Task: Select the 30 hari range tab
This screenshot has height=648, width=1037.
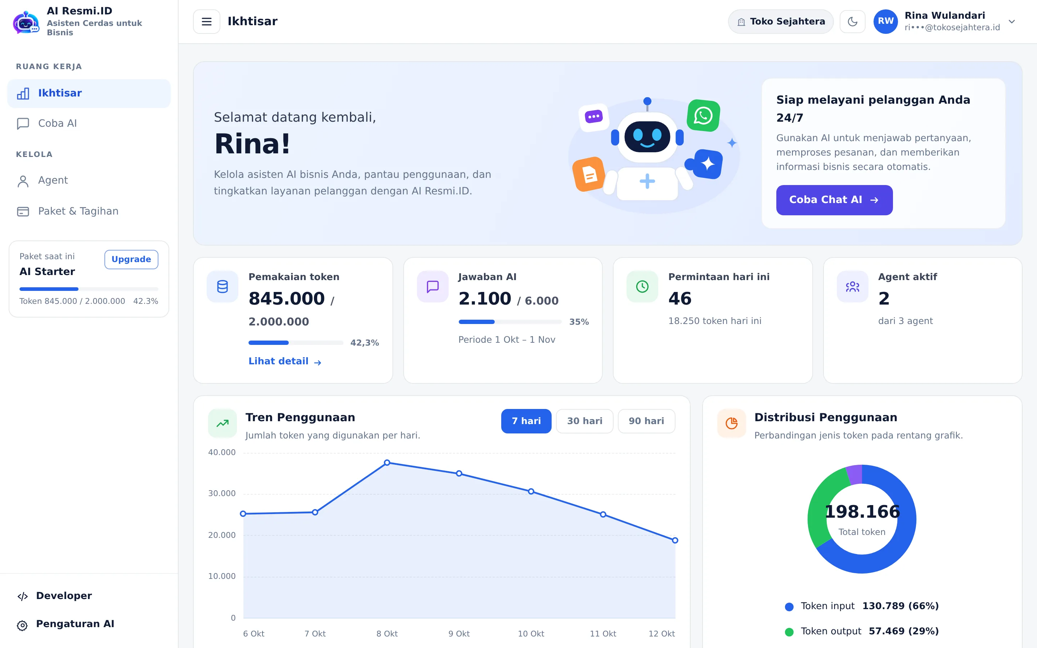Action: [584, 421]
